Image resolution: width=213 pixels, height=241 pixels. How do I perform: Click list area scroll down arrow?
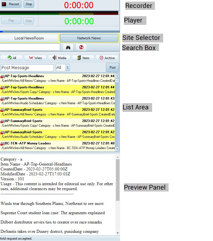117,149
